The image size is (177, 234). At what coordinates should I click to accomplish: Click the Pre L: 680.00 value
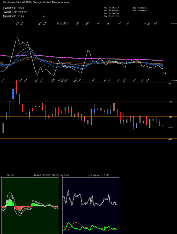[111, 13]
